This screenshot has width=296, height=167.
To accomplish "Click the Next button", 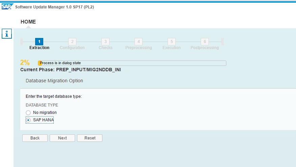I will (x=62, y=138).
